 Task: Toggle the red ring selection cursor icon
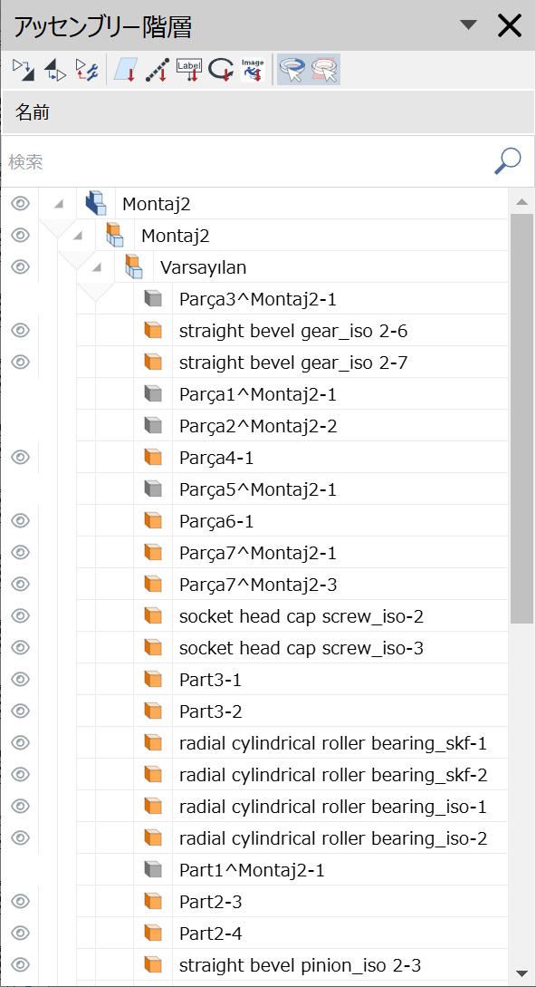tap(325, 69)
